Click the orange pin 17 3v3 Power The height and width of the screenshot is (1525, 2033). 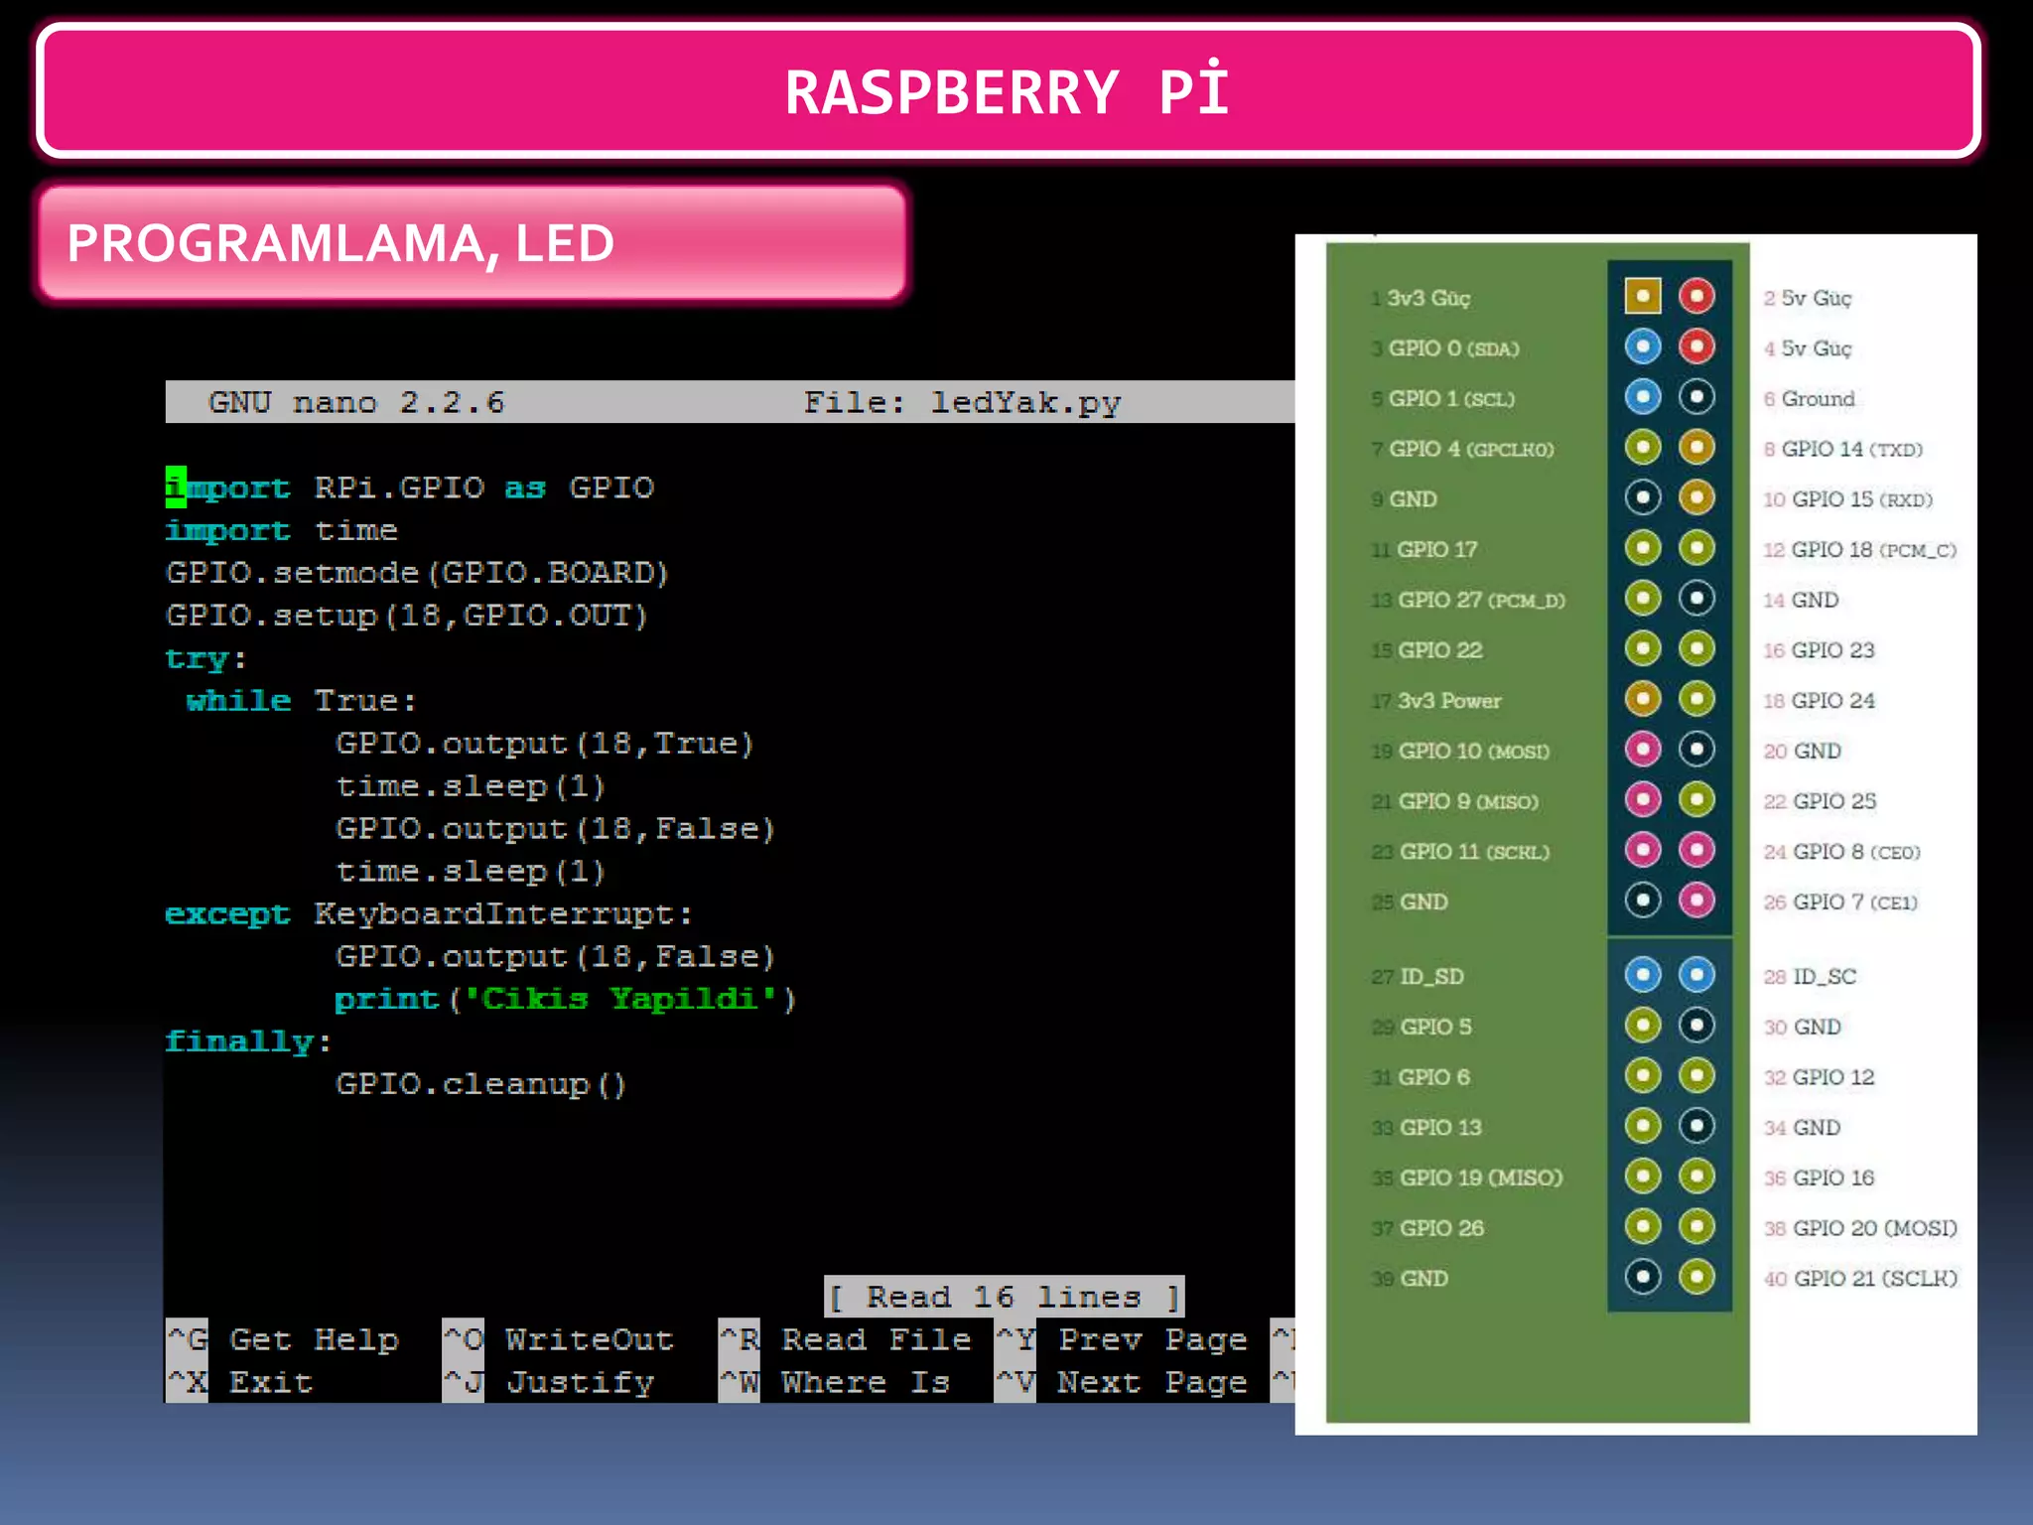click(x=1643, y=699)
